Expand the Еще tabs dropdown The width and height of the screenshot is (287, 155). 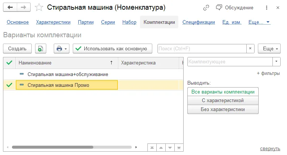pyautogui.click(x=259, y=22)
